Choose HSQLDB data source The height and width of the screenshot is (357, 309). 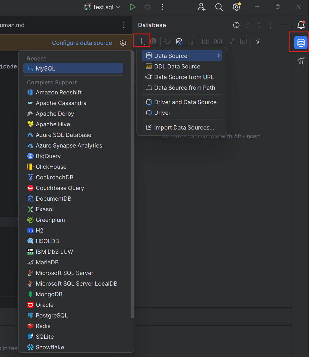[x=73, y=241]
